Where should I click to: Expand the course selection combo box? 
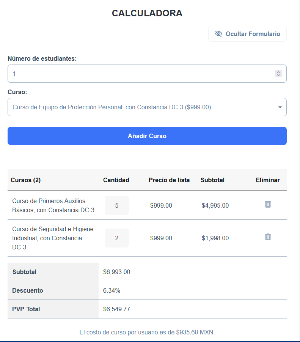point(147,107)
